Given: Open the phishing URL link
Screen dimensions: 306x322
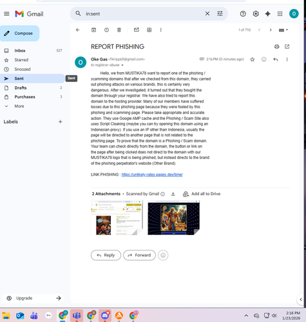Looking at the screenshot, I should point(152,175).
